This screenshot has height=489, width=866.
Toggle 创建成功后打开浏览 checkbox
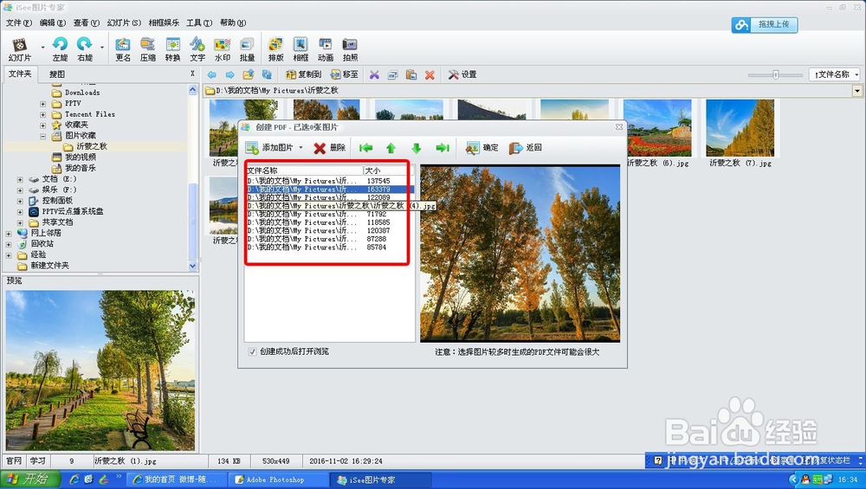[x=252, y=351]
